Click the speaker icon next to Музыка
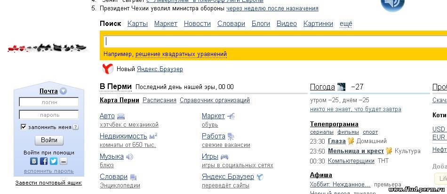This screenshot has width=447, height=194. click(130, 157)
